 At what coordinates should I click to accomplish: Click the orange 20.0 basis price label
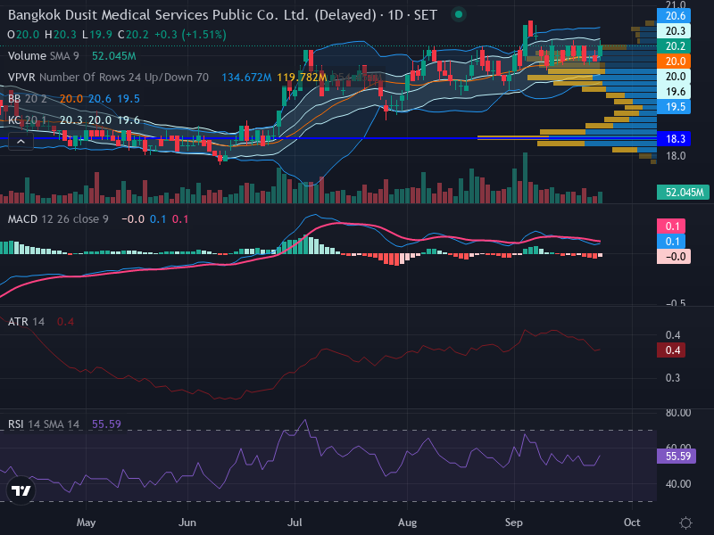pyautogui.click(x=674, y=61)
